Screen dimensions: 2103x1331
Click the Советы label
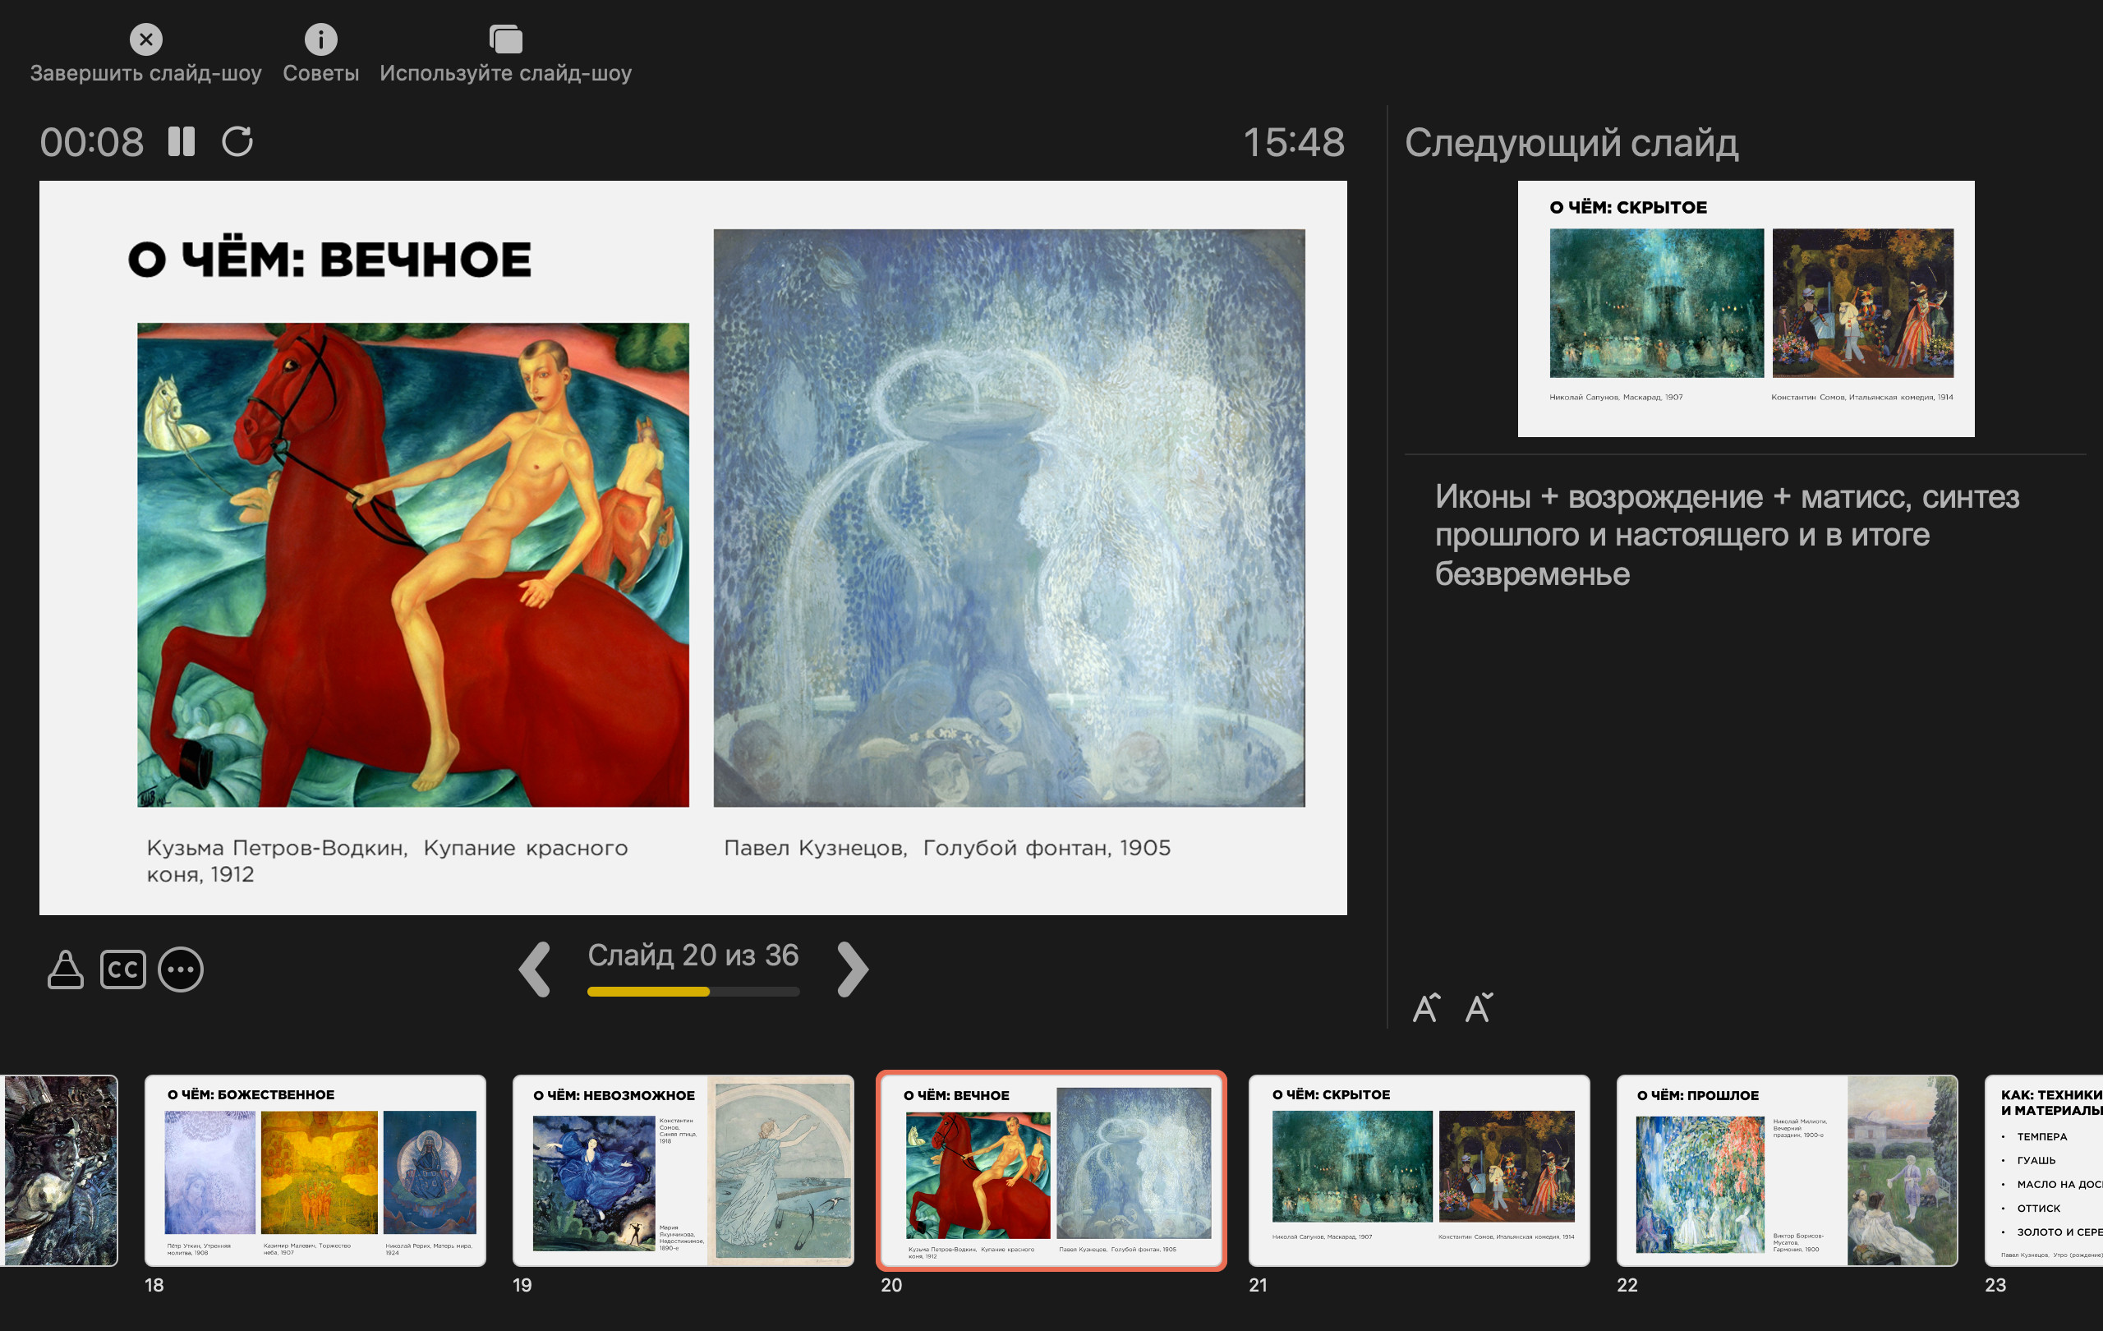(320, 73)
